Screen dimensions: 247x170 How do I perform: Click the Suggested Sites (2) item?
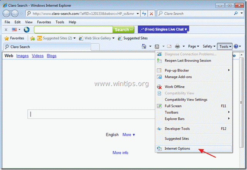[54, 38]
